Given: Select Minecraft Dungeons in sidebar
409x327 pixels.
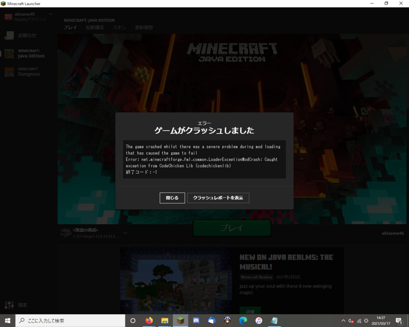Looking at the screenshot, I should coord(27,72).
